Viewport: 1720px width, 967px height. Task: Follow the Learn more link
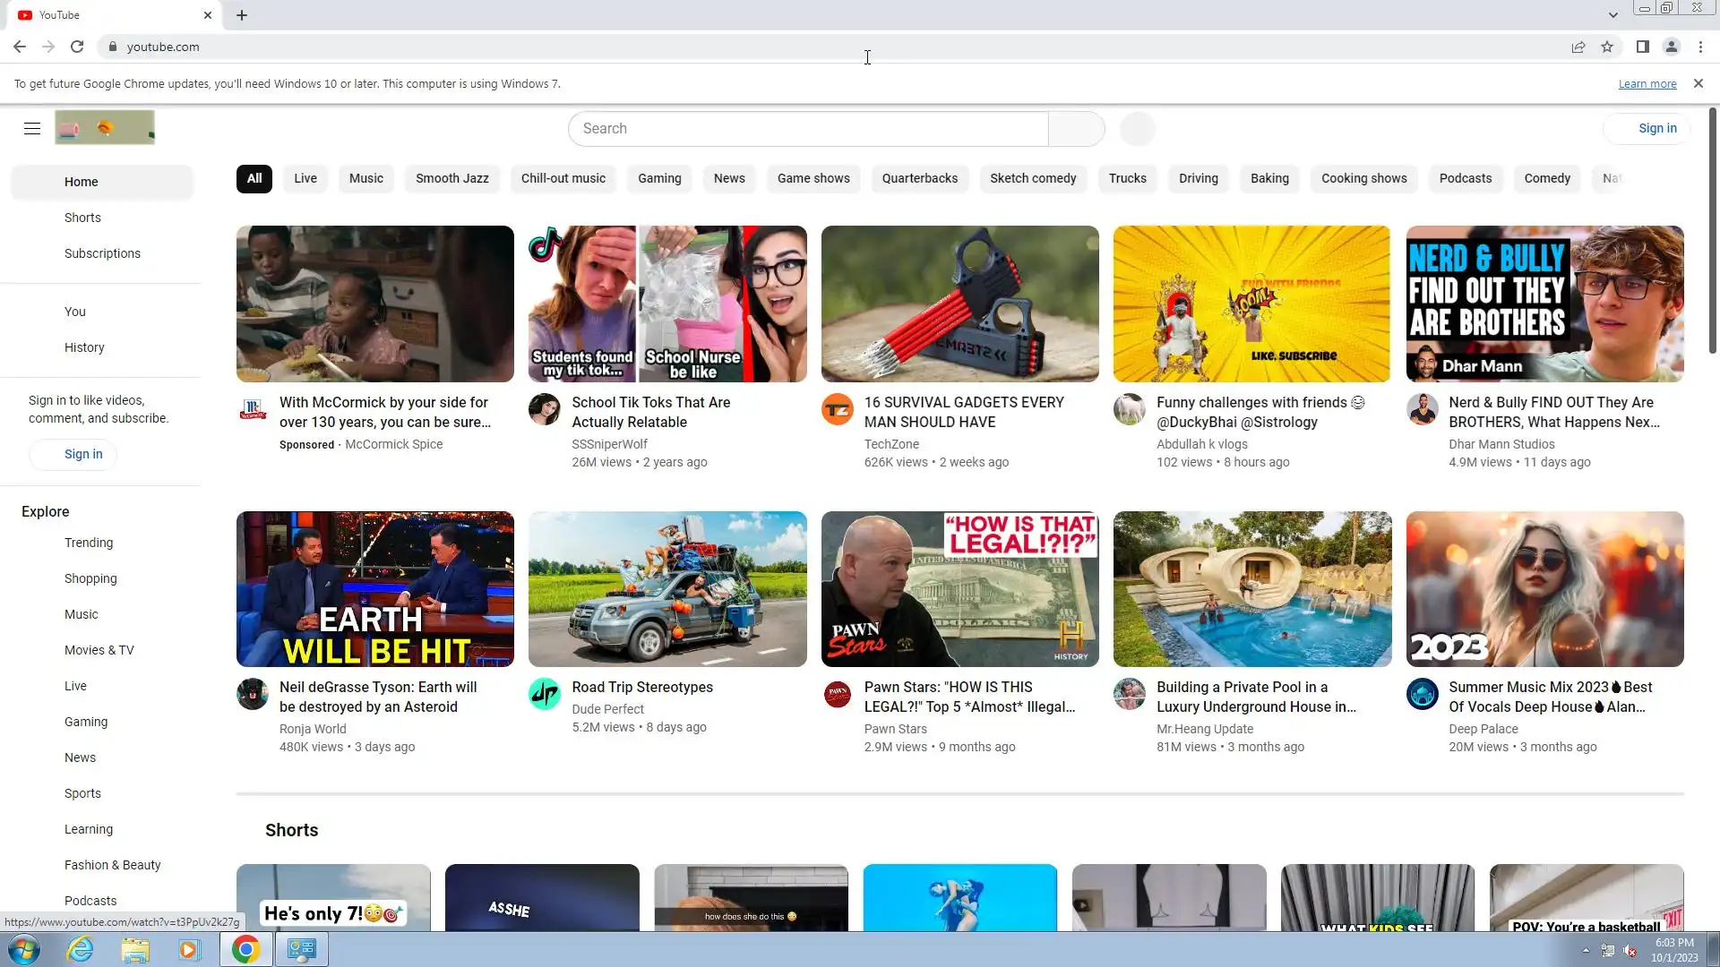(x=1647, y=83)
